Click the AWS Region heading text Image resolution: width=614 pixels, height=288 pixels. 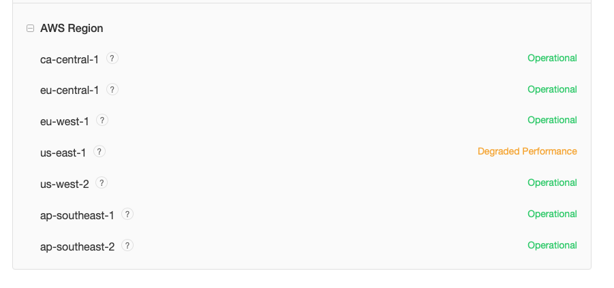pyautogui.click(x=72, y=29)
